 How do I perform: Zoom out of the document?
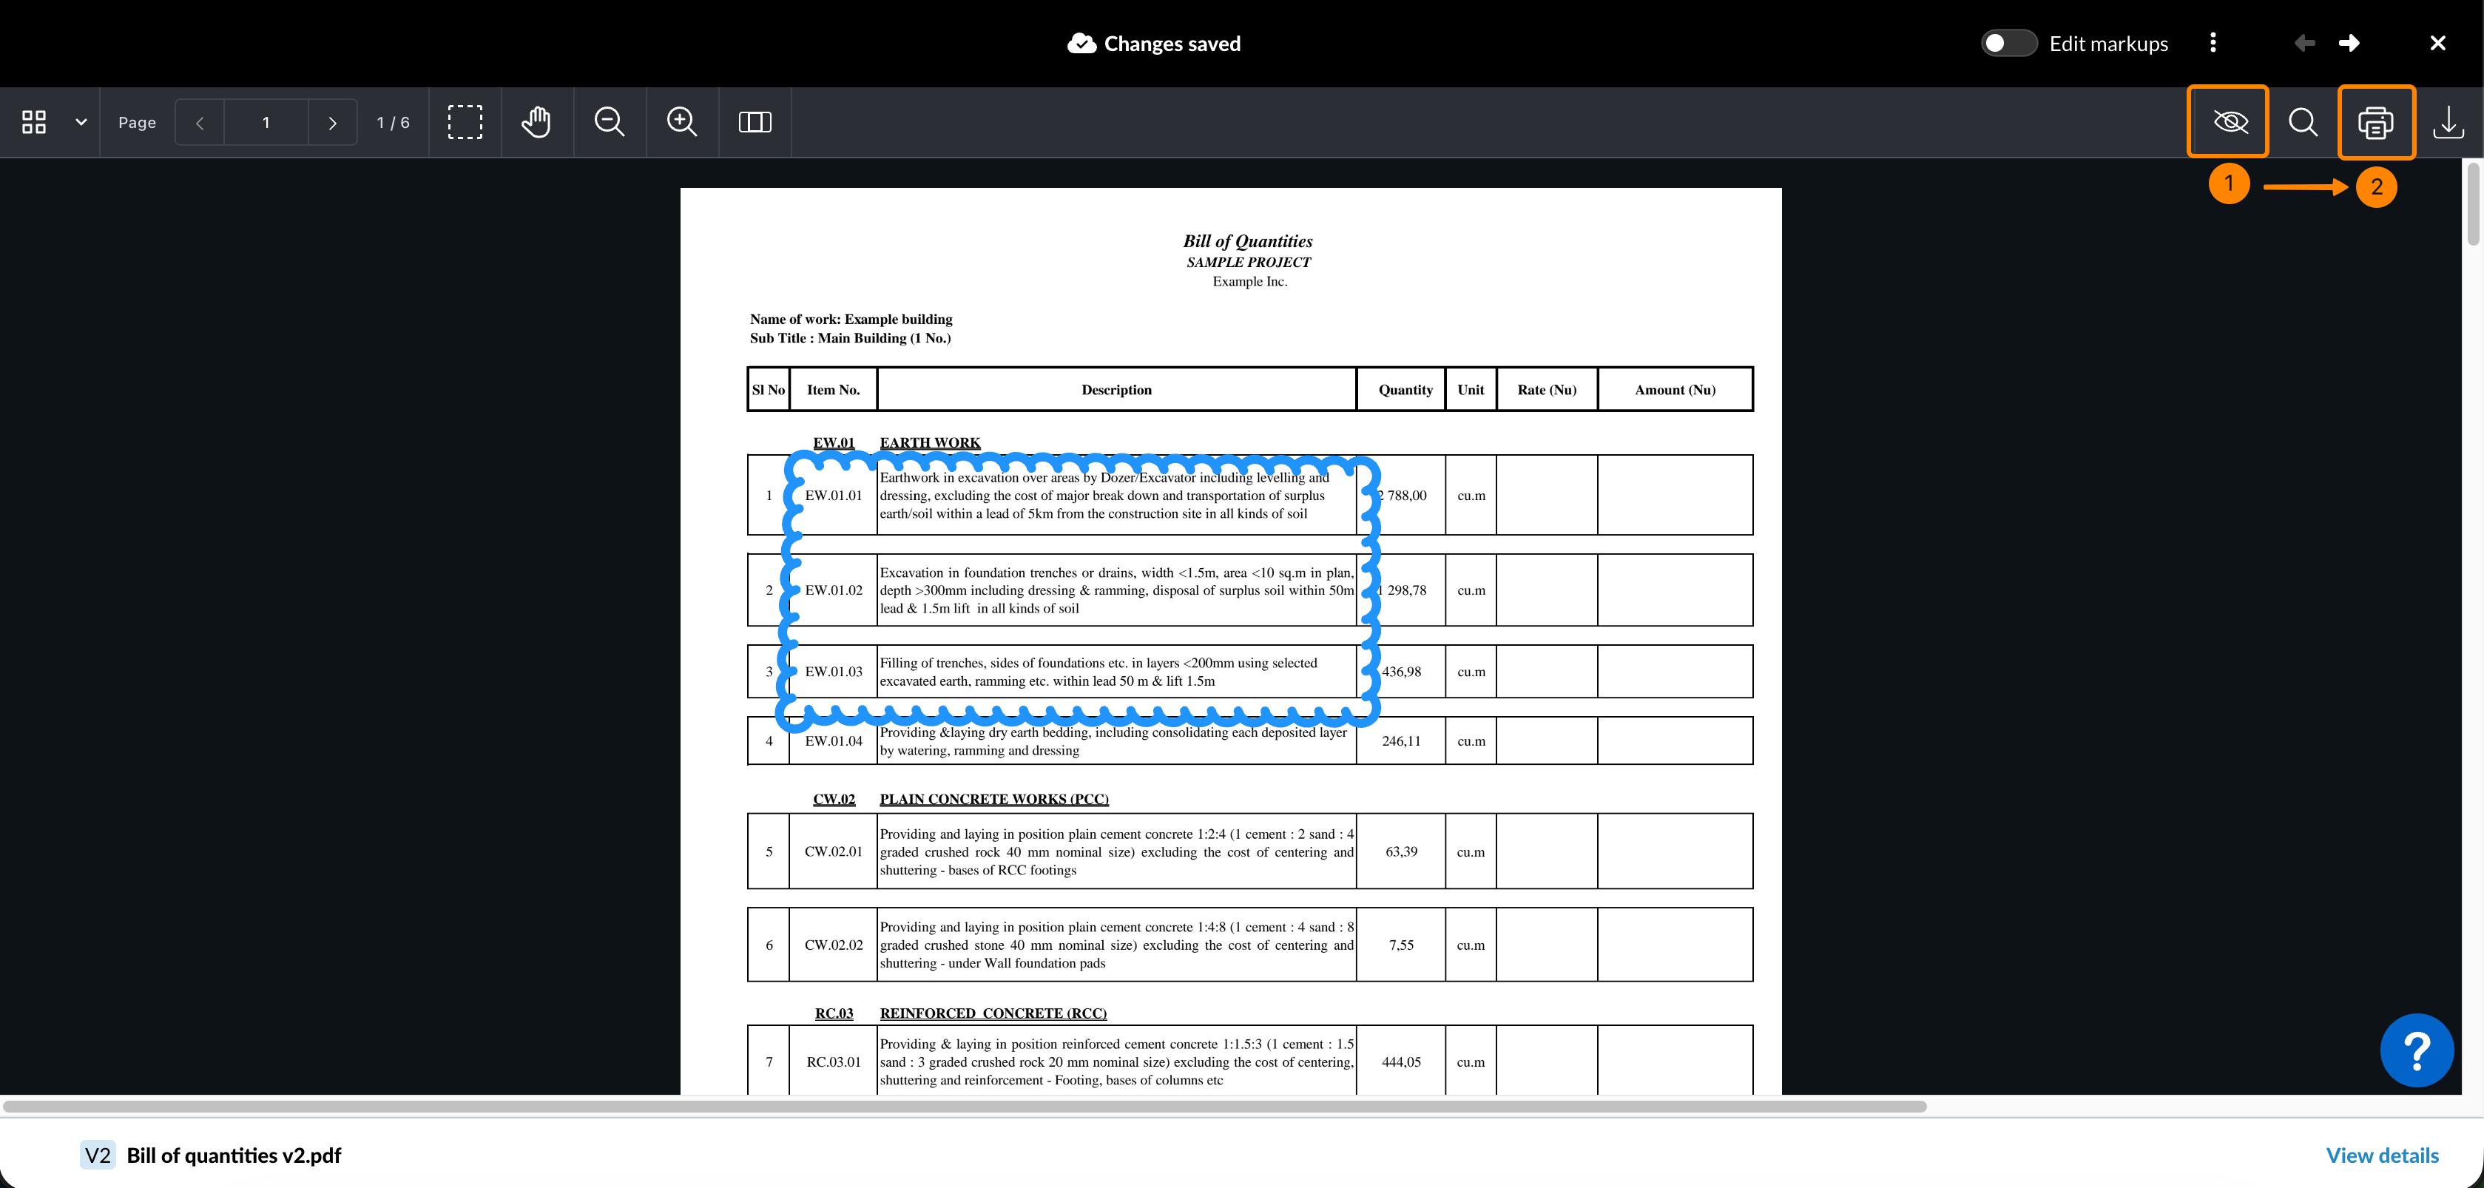(x=610, y=123)
